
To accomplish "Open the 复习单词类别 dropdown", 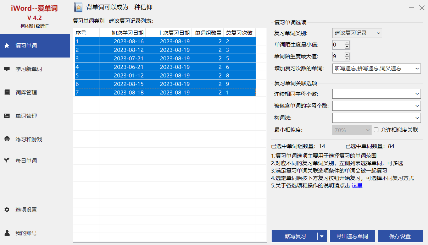I will [357, 33].
